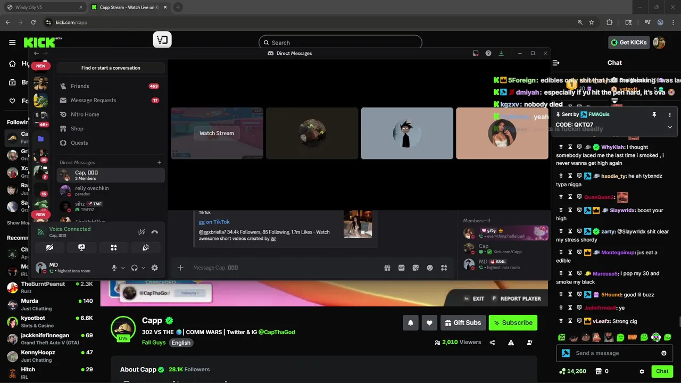Open Kick chat settings gear

tap(642, 371)
